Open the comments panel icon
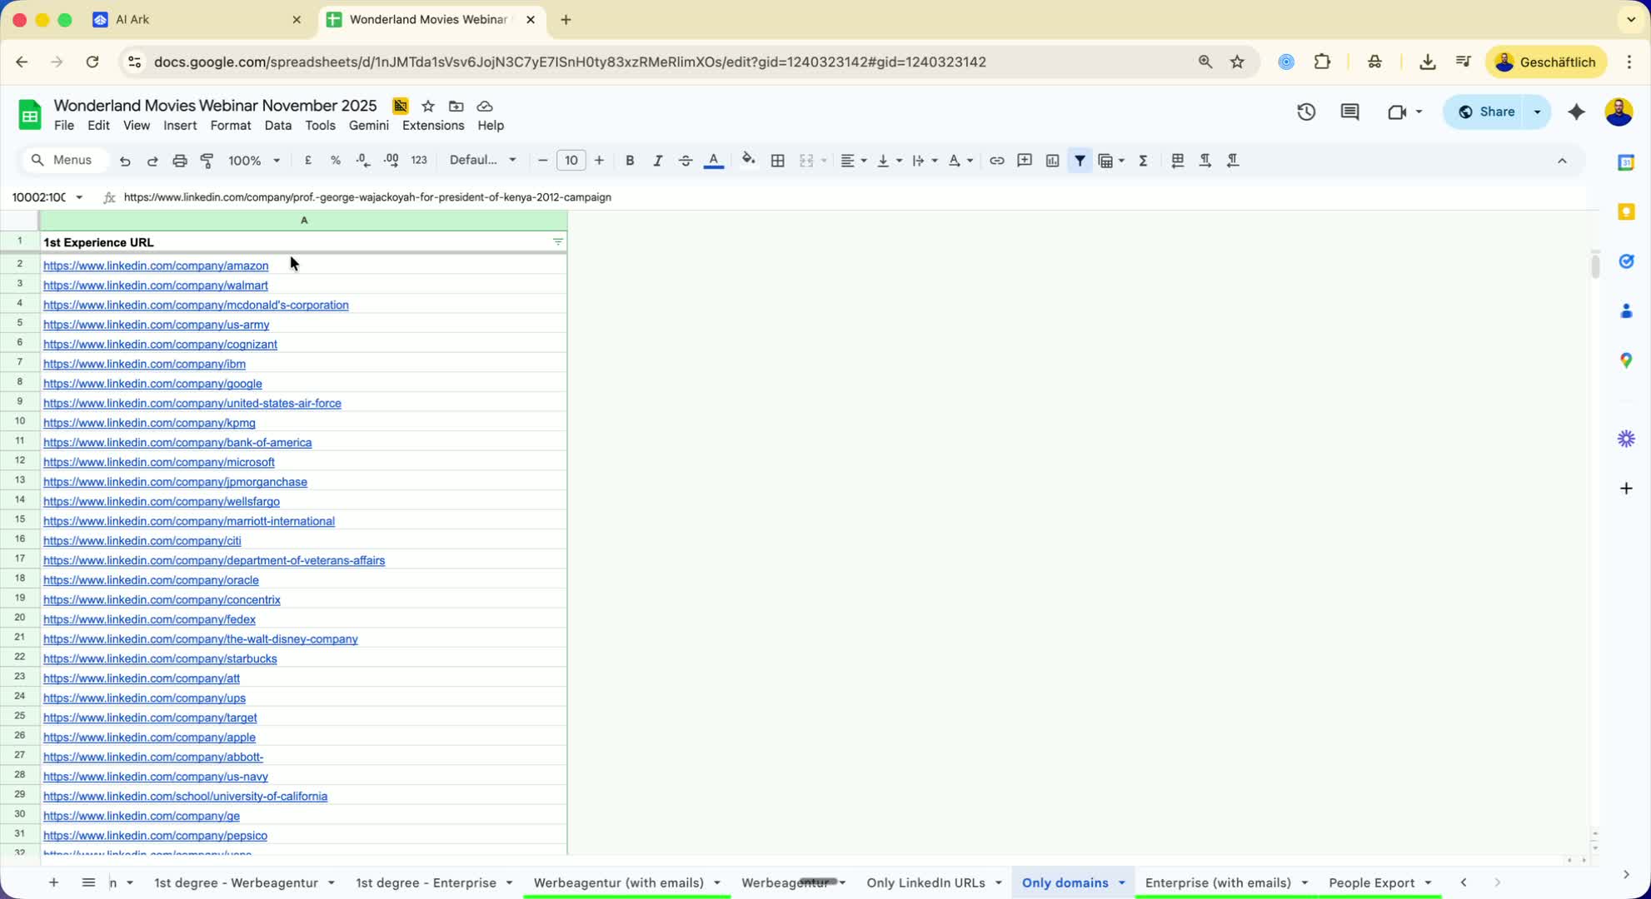Image resolution: width=1651 pixels, height=899 pixels. (x=1349, y=112)
